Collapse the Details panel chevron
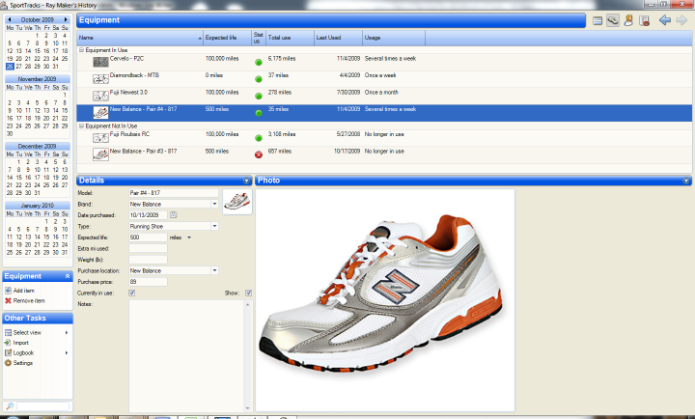Image resolution: width=695 pixels, height=419 pixels. tap(246, 181)
